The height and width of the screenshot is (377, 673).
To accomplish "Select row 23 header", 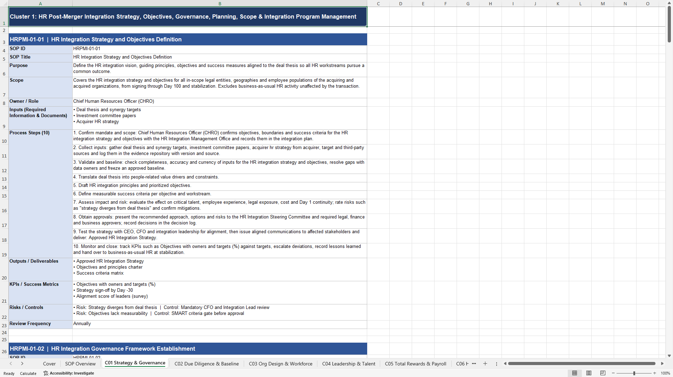I will click(4, 324).
